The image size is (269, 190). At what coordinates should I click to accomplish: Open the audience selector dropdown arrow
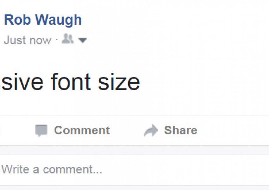[82, 41]
